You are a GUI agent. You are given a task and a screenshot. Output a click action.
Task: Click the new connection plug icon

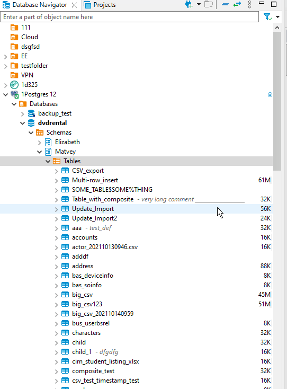[x=189, y=4]
